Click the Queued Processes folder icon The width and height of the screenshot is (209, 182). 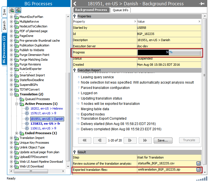click(x=22, y=99)
